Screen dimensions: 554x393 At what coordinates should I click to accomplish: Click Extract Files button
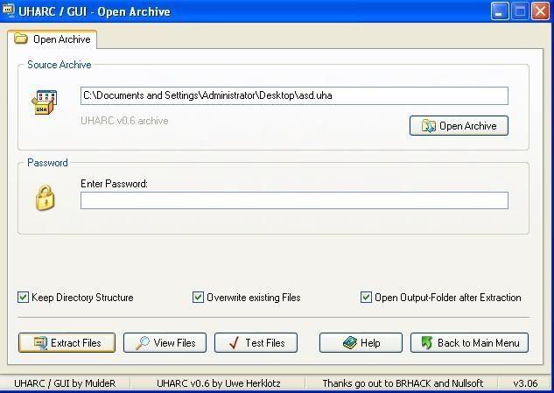[x=67, y=343]
